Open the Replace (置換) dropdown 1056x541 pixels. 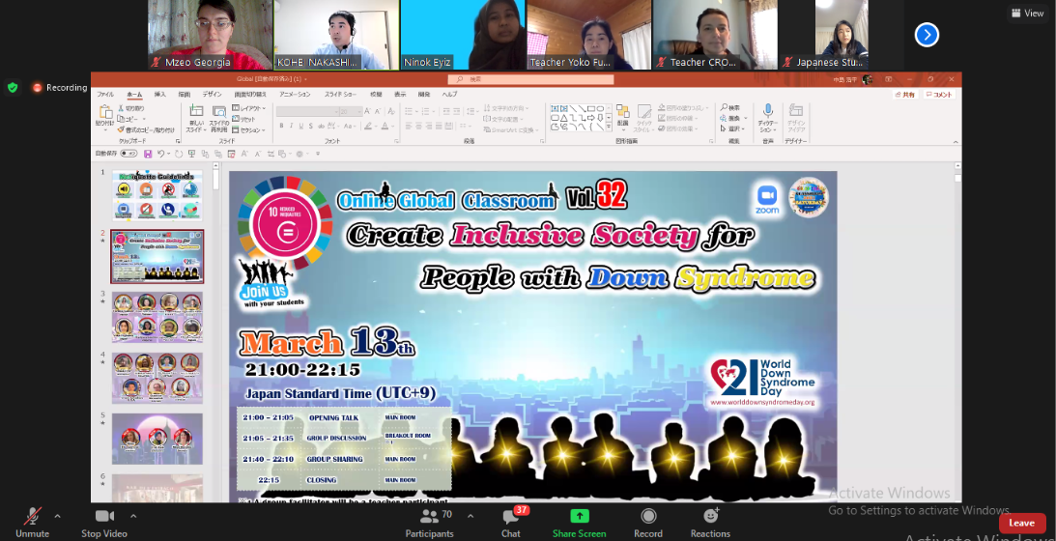[733, 119]
